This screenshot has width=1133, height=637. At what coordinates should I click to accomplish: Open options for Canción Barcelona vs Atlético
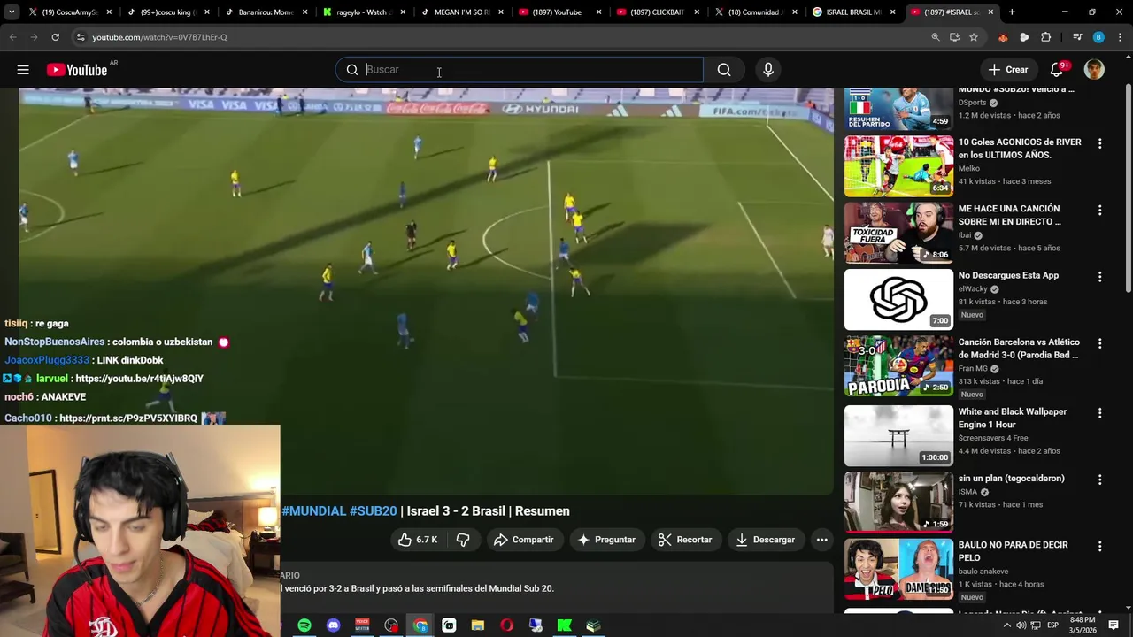click(1099, 343)
